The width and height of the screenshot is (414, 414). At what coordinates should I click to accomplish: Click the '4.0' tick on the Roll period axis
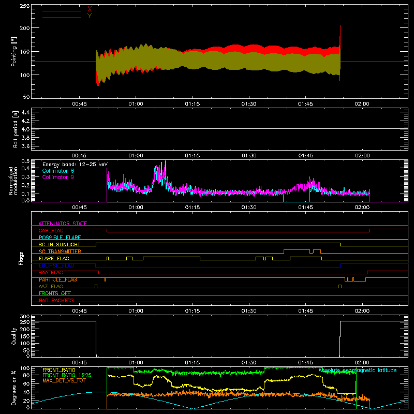pos(25,129)
